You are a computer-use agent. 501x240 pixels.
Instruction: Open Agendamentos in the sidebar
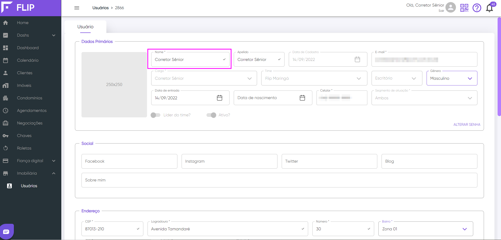coord(32,111)
